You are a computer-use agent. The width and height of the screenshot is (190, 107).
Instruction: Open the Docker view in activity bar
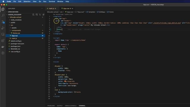(x=3, y=47)
